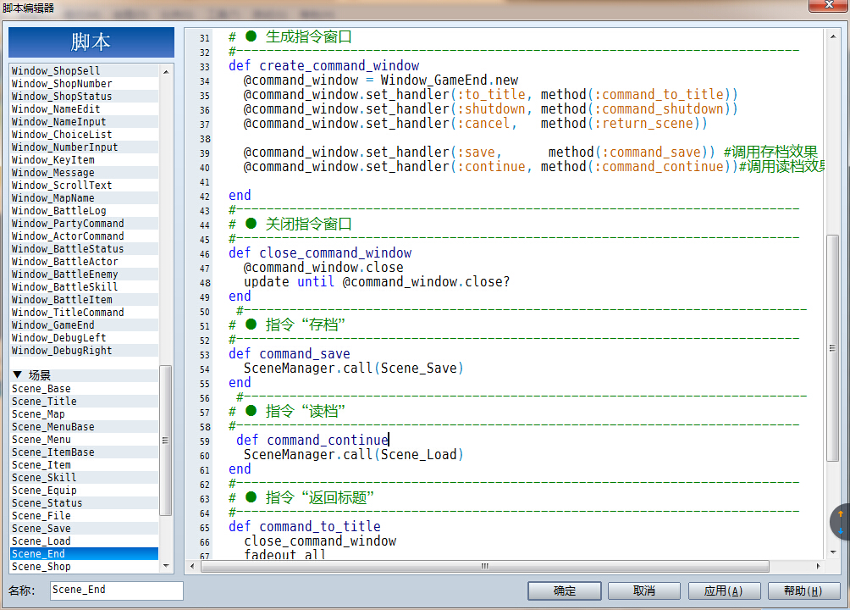Select Scene_Save in the script list

84,529
